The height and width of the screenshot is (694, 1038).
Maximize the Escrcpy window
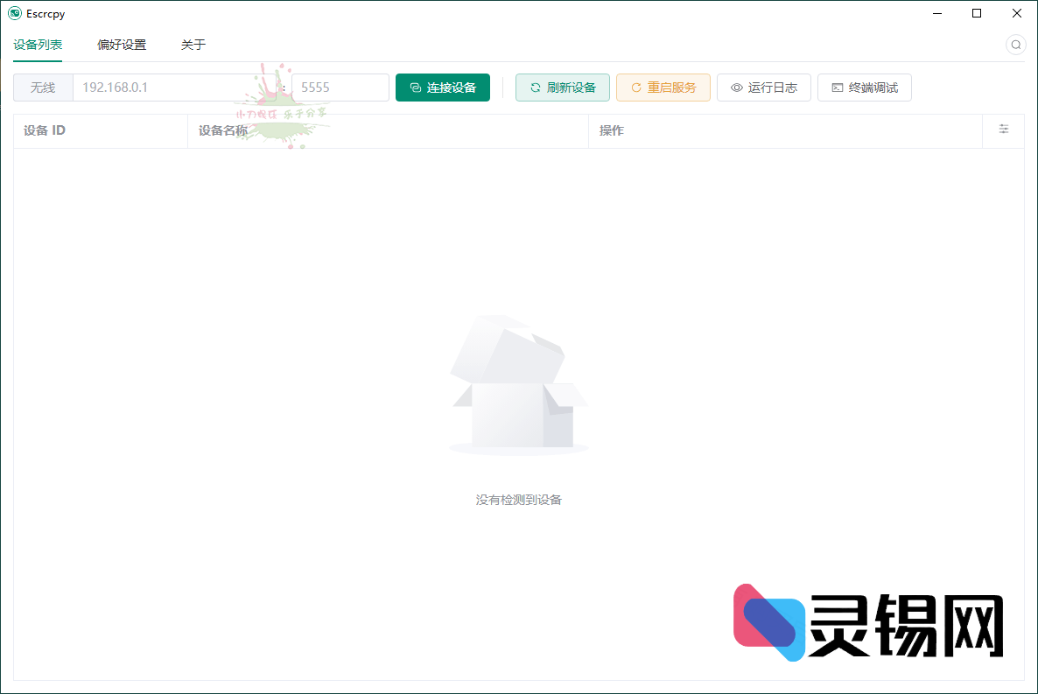pos(977,13)
